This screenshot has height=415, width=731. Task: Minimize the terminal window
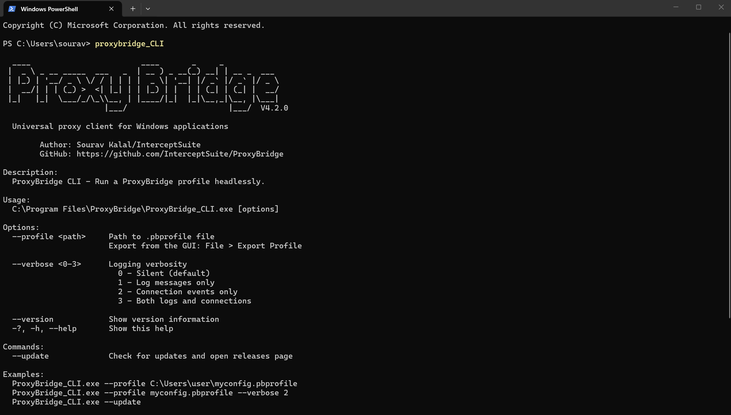point(676,7)
